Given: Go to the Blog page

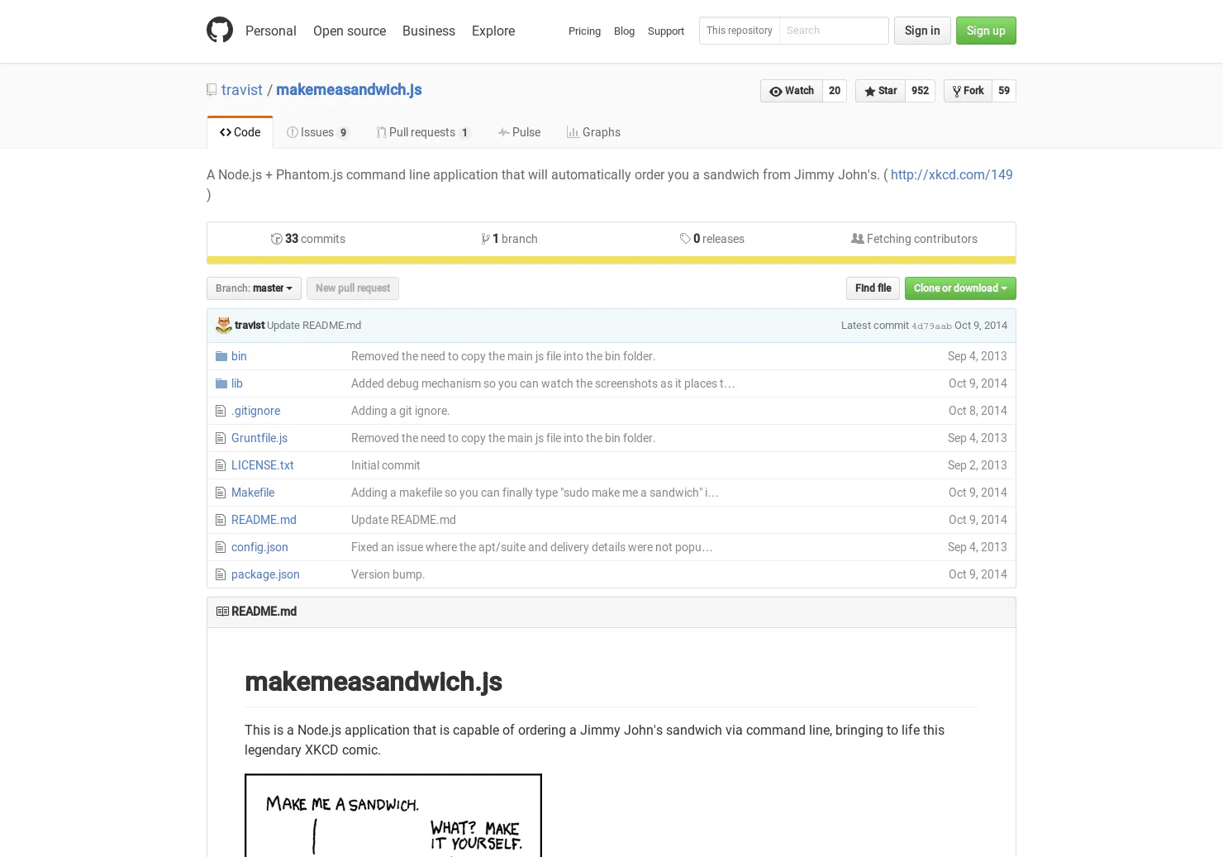Looking at the screenshot, I should 624,31.
